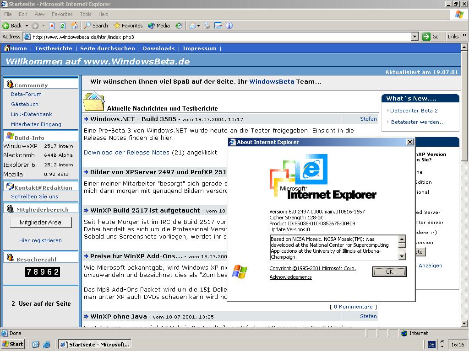Click the Mitglieder Area button
Viewport: 469px width, 351px height.
pos(41,223)
